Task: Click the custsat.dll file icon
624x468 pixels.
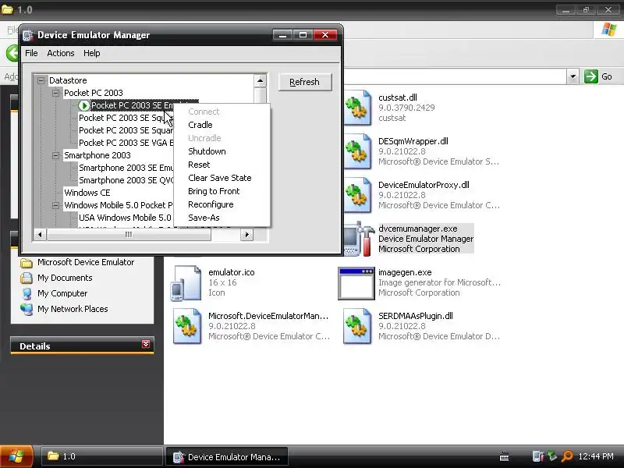Action: (357, 108)
